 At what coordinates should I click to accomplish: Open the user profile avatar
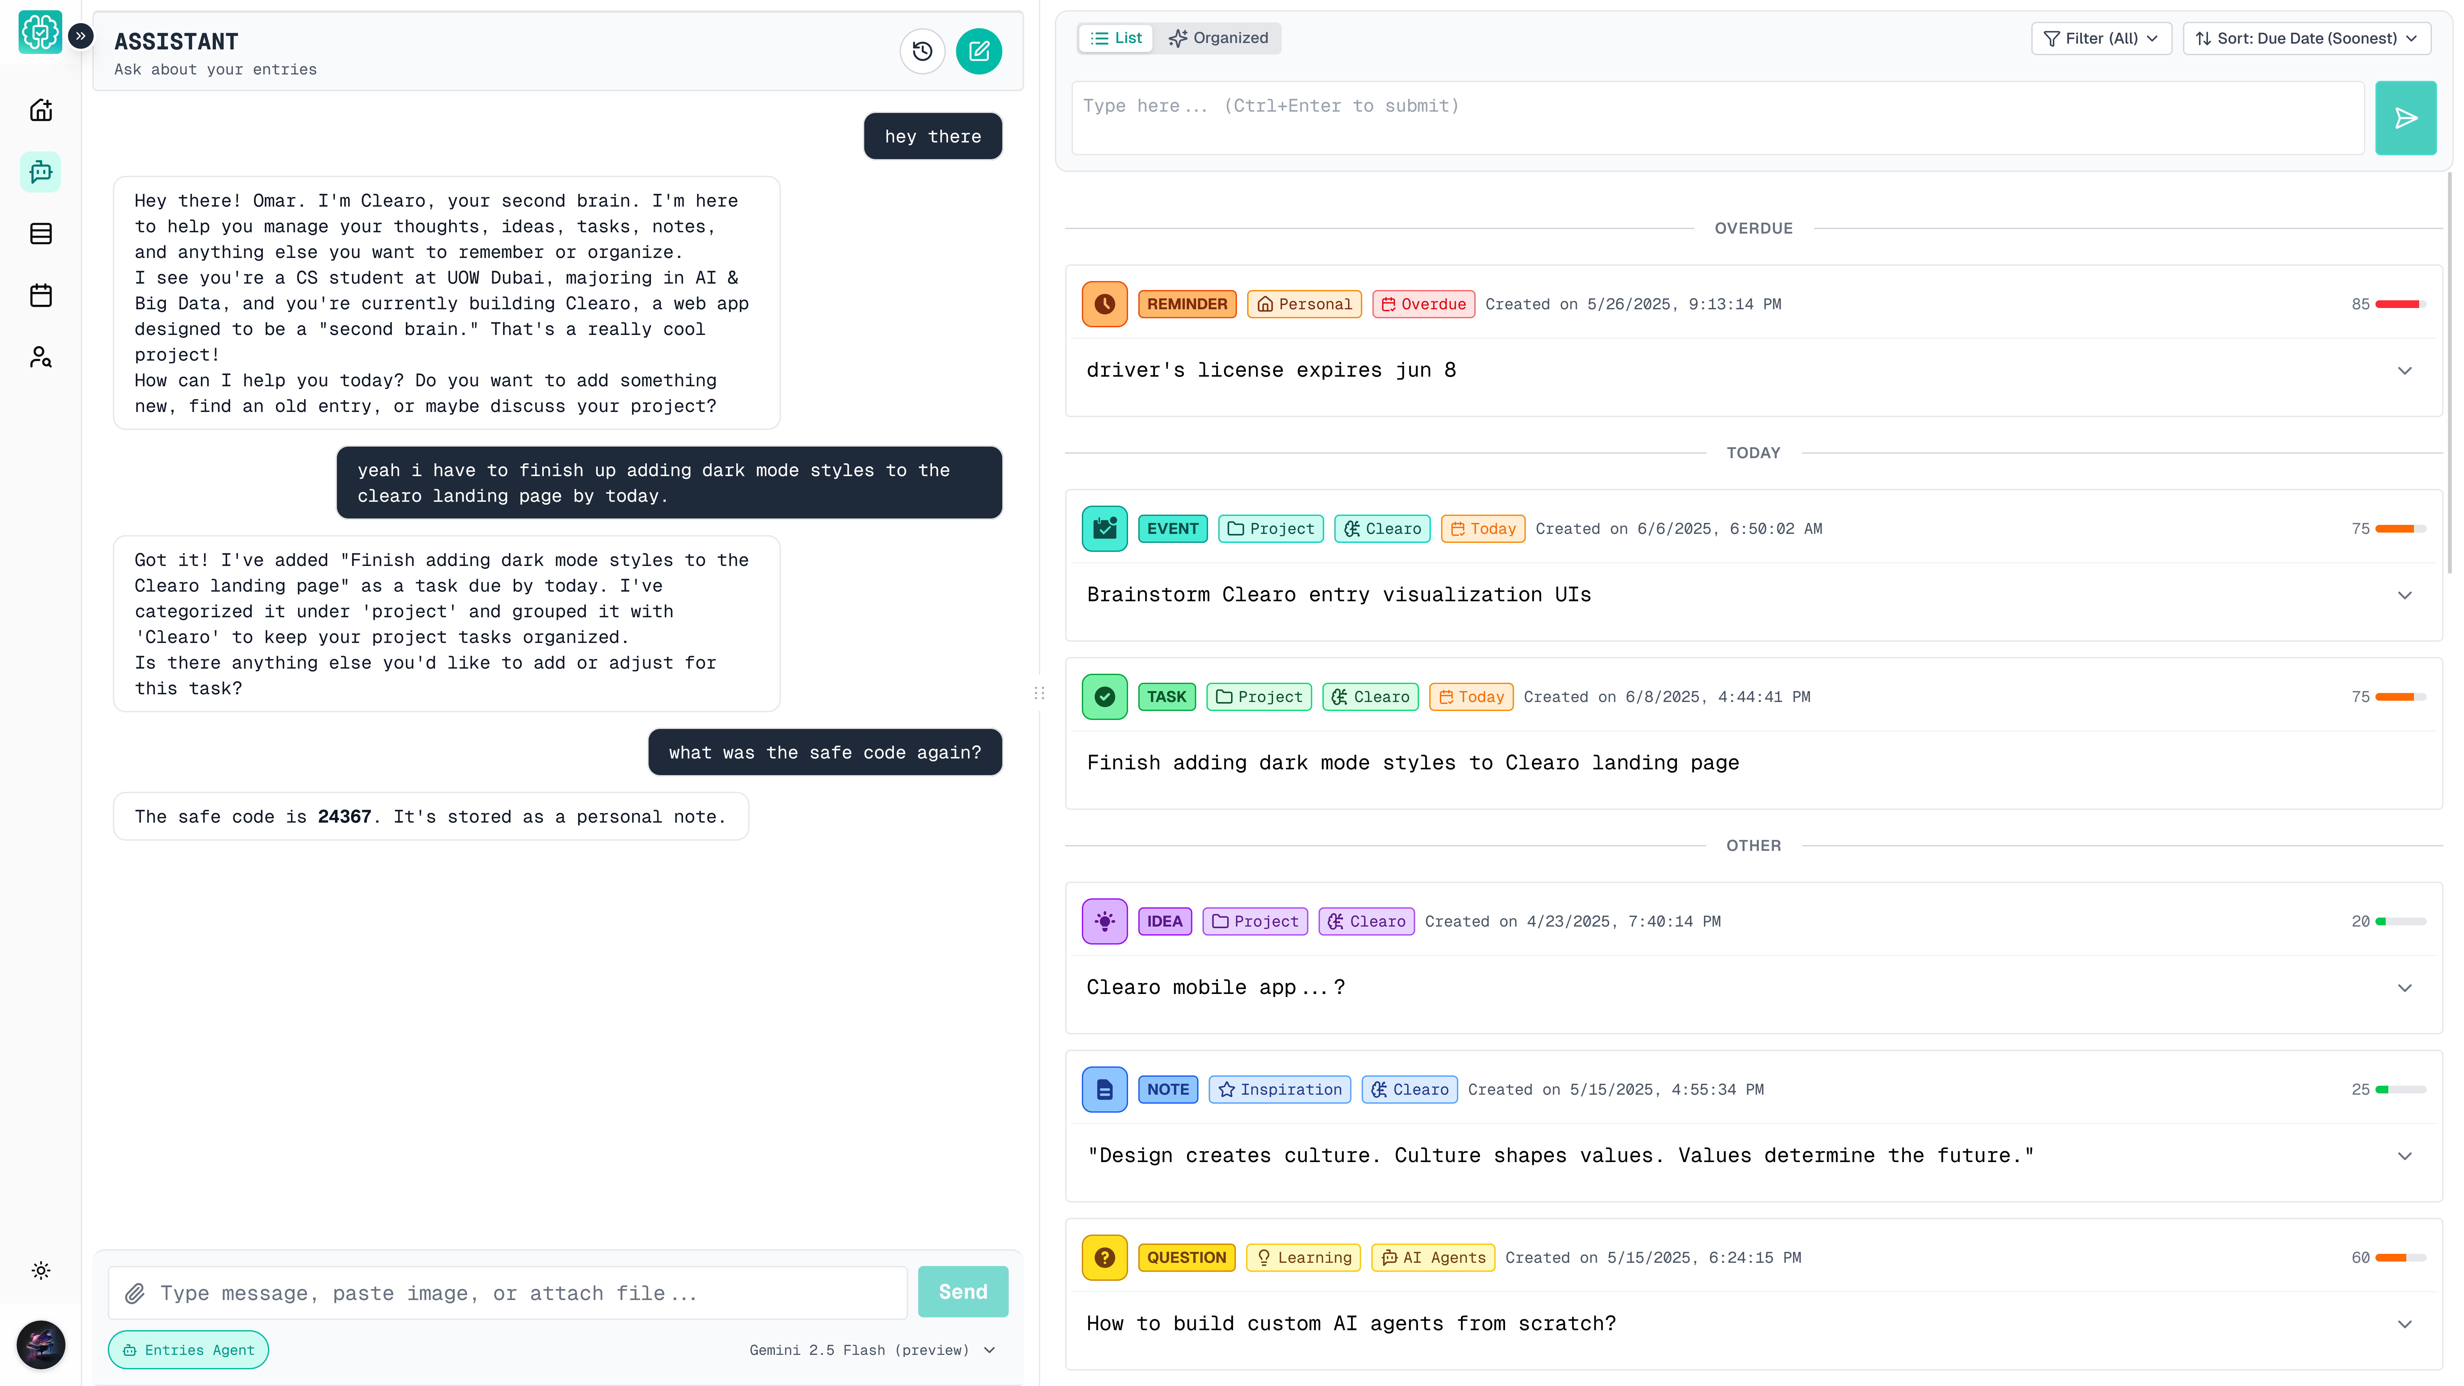pos(41,1345)
